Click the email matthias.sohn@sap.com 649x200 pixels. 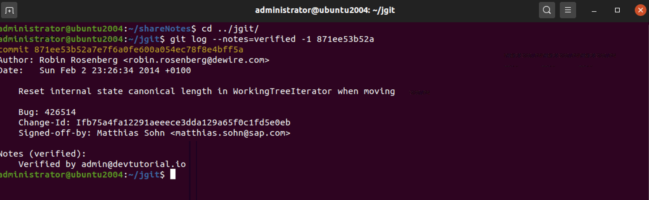(x=230, y=133)
